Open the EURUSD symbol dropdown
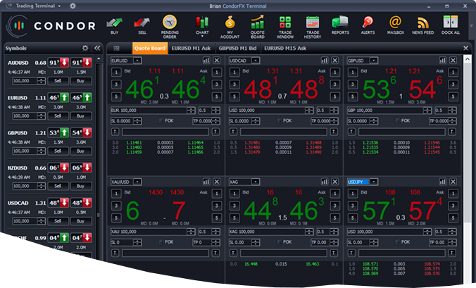Viewport: 476px width, 288px height. tap(137, 61)
